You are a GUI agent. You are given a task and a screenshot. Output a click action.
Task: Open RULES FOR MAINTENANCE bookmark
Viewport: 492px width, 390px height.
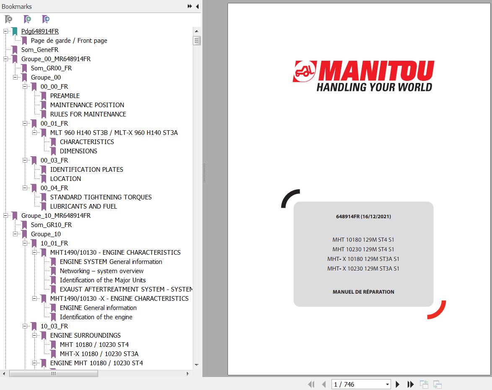pos(88,114)
